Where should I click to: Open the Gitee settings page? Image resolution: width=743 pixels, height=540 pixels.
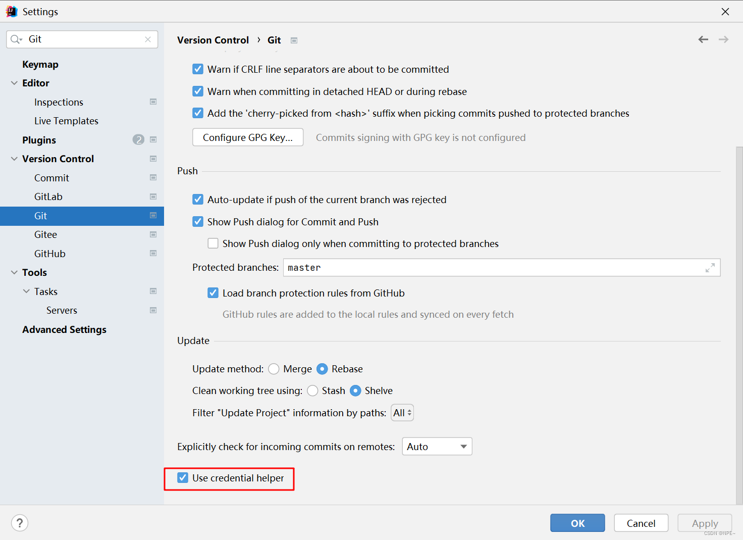[x=45, y=234]
